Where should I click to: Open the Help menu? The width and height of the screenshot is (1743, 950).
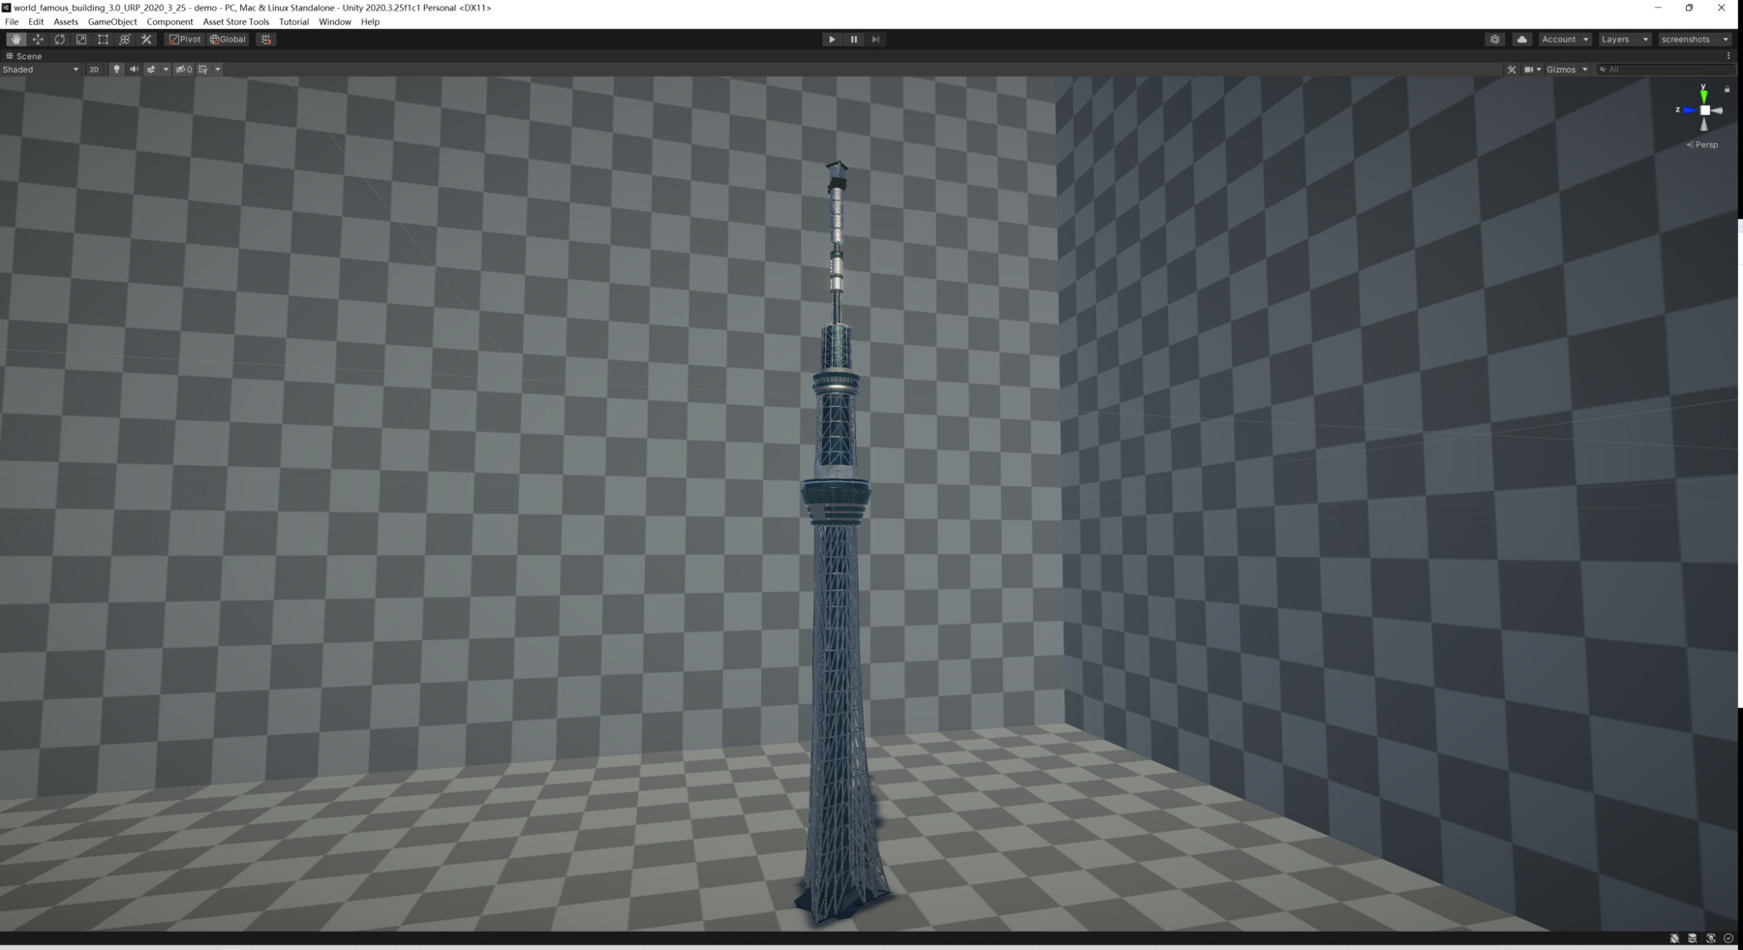[370, 21]
